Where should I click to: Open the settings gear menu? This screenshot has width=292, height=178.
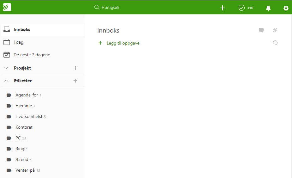coord(286,8)
